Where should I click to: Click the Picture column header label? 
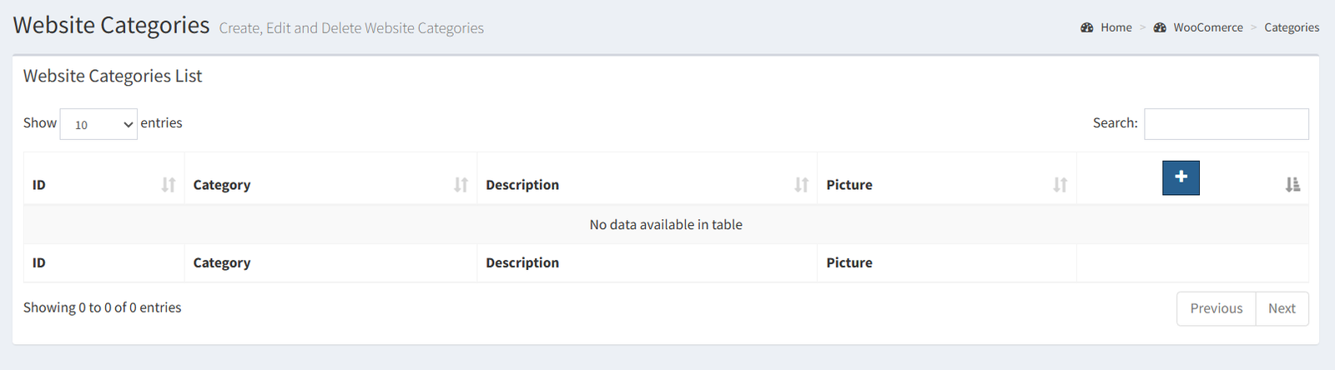[849, 185]
